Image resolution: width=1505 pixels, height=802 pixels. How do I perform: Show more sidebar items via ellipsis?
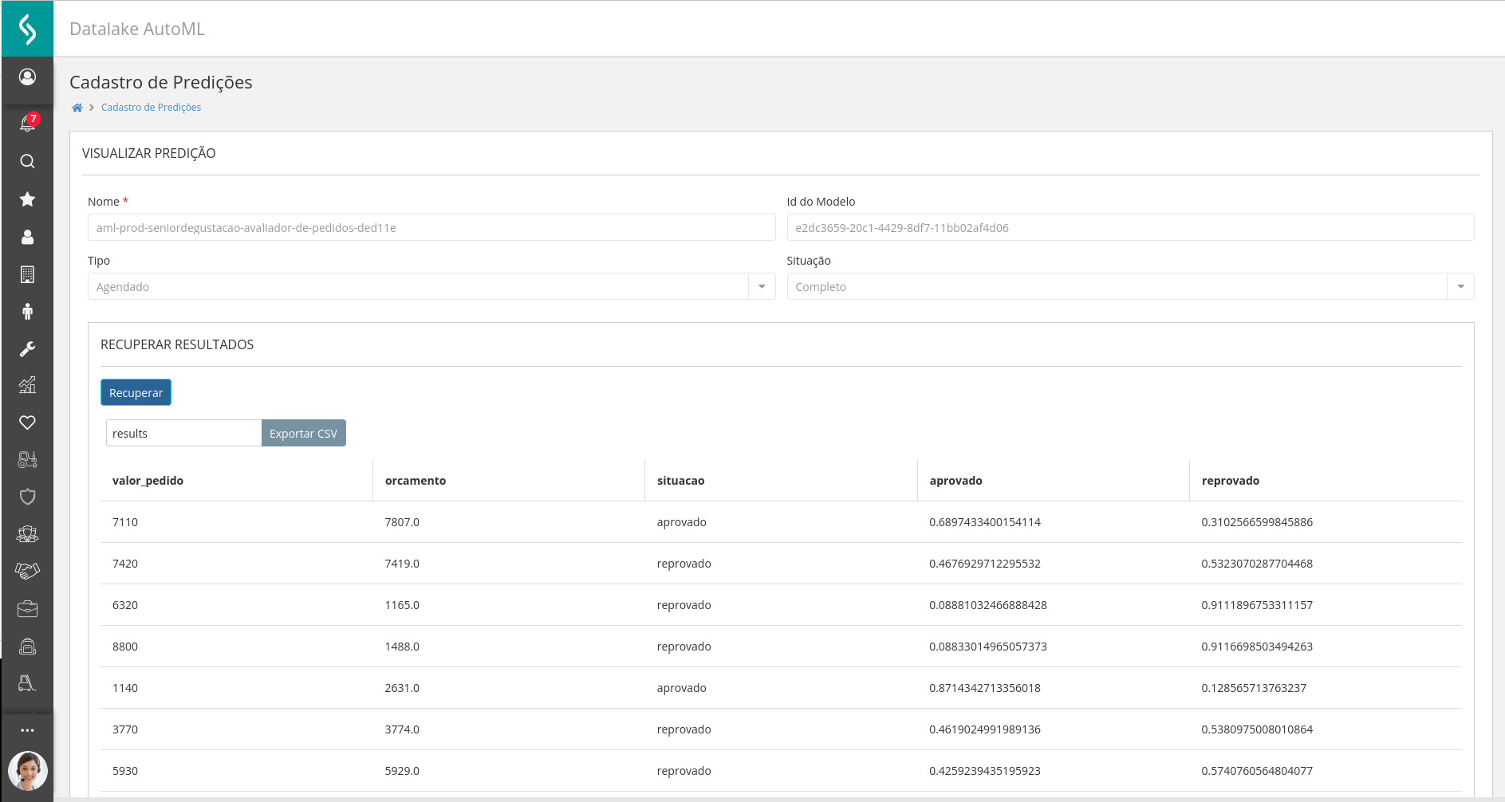[27, 730]
